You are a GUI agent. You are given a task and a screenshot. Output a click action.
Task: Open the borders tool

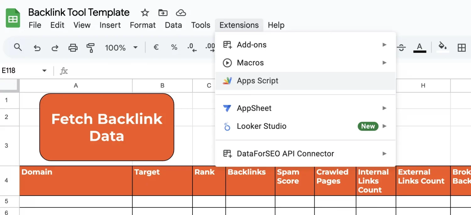tap(462, 48)
